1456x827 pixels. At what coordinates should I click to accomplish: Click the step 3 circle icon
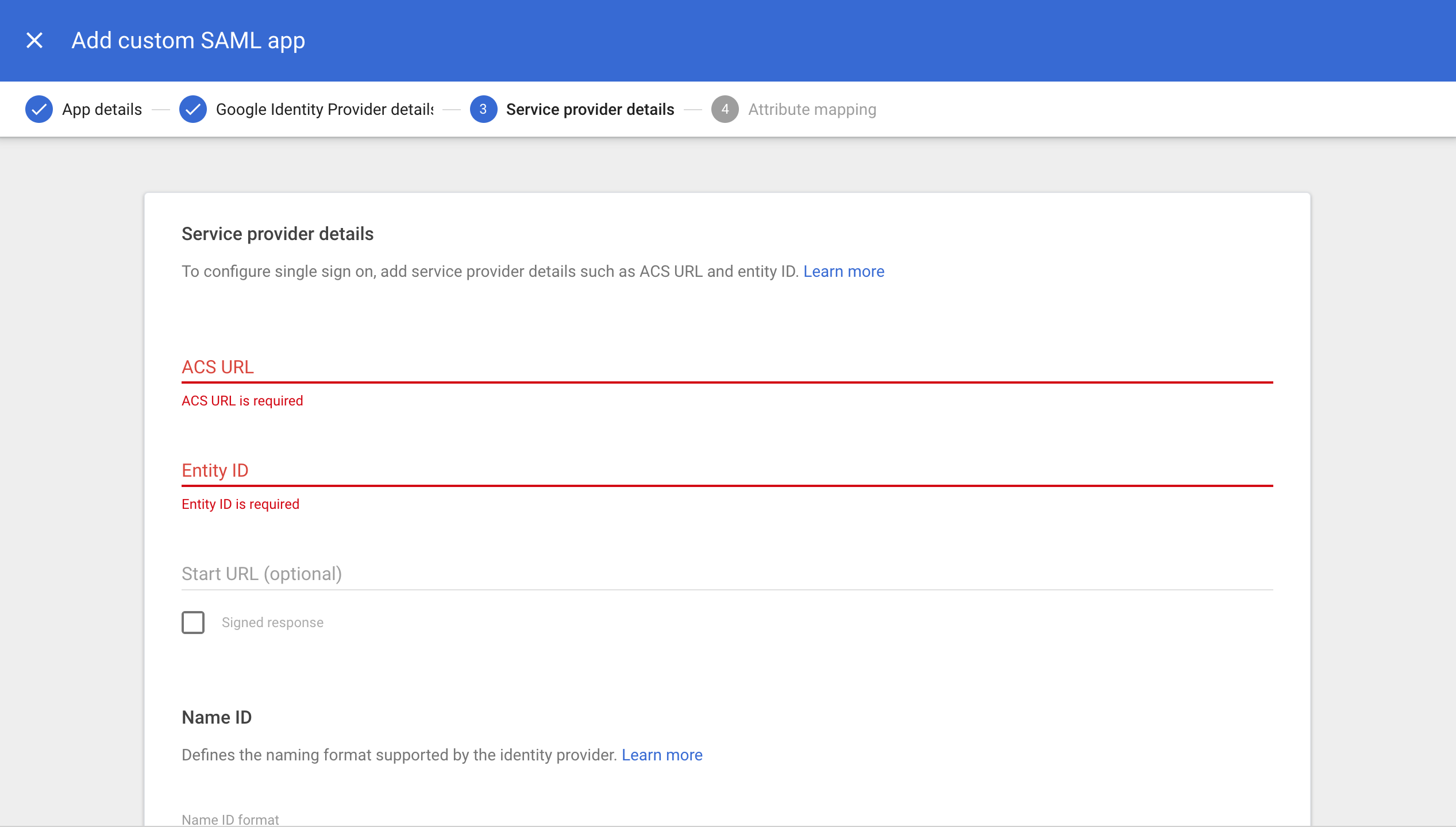(x=483, y=109)
